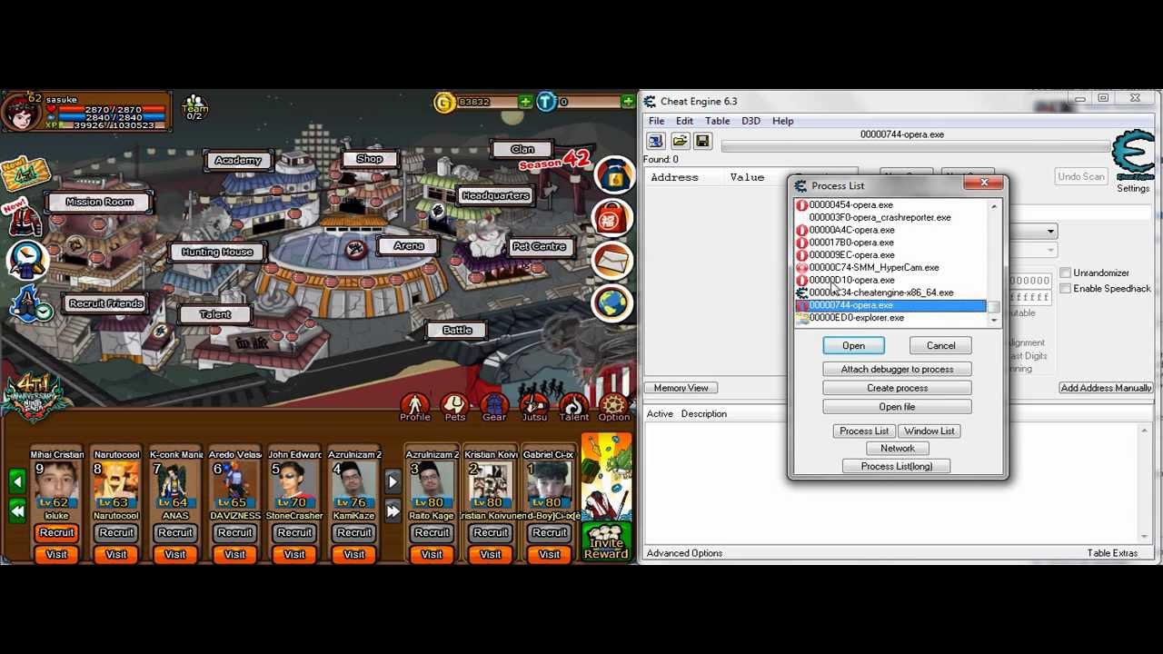Select 00000C74-SMM_HyperCam.exe process
1163x654 pixels.
pyautogui.click(x=890, y=268)
